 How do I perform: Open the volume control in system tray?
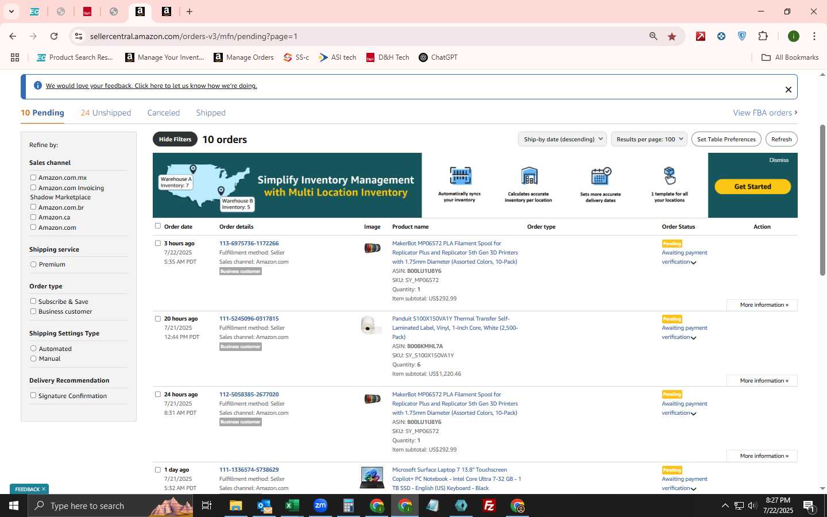(752, 506)
